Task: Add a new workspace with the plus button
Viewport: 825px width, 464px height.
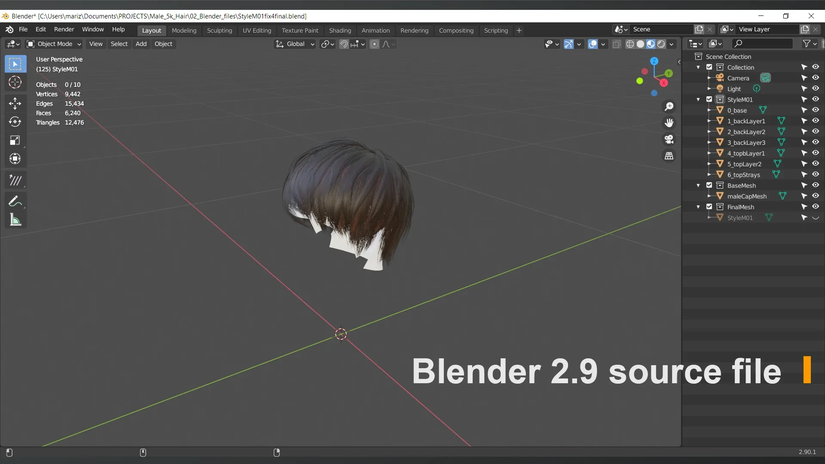Action: coord(519,31)
